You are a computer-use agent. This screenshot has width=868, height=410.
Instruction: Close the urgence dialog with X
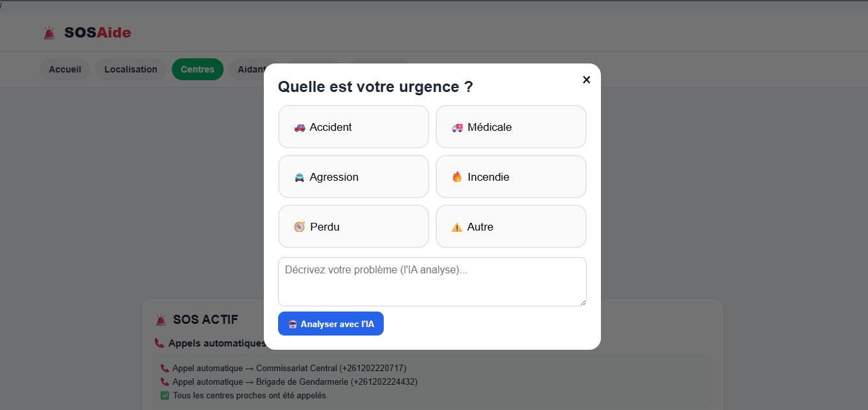(587, 80)
